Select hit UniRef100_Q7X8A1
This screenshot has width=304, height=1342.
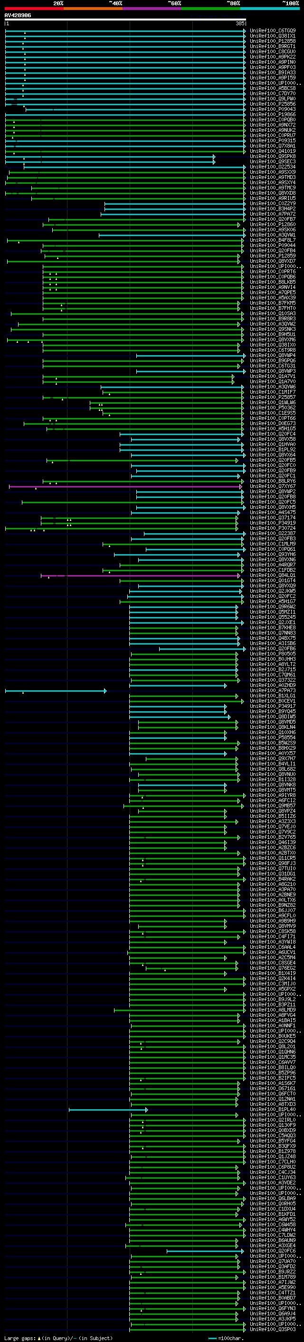pyautogui.click(x=273, y=146)
